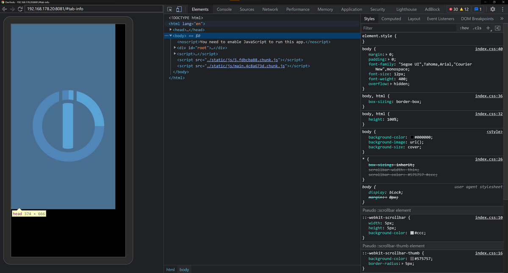Expand the overflow shorthand property arrow
The height and width of the screenshot is (273, 508).
(391, 84)
